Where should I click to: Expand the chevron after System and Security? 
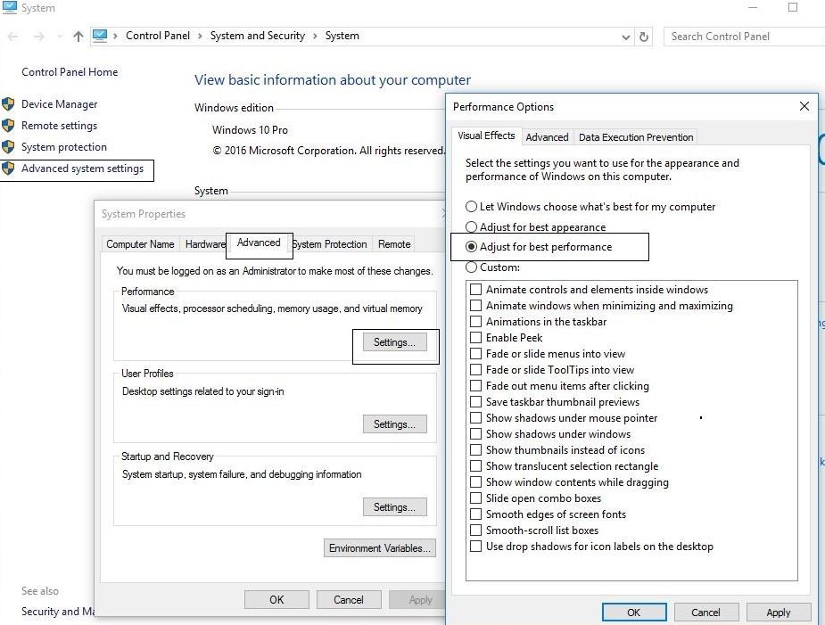coord(315,37)
